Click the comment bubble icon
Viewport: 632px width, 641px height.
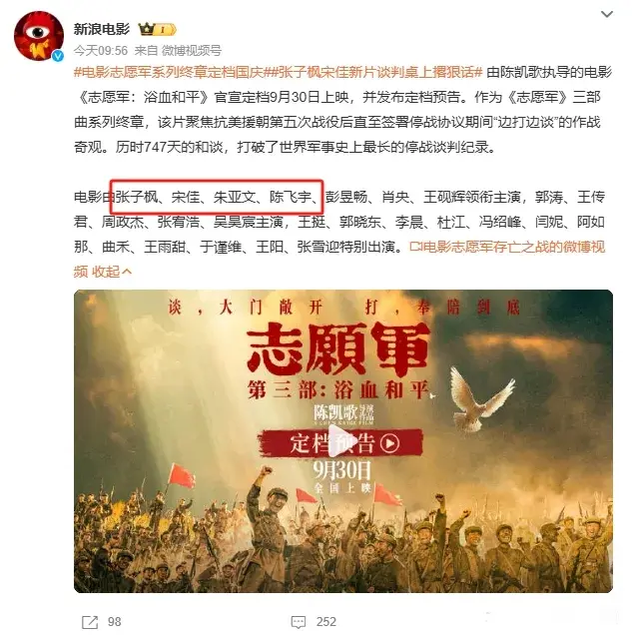pos(299,622)
